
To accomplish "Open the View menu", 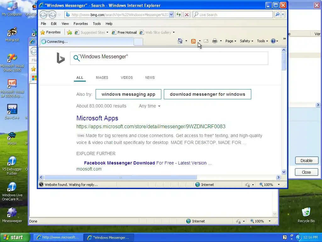I will click(65, 24).
